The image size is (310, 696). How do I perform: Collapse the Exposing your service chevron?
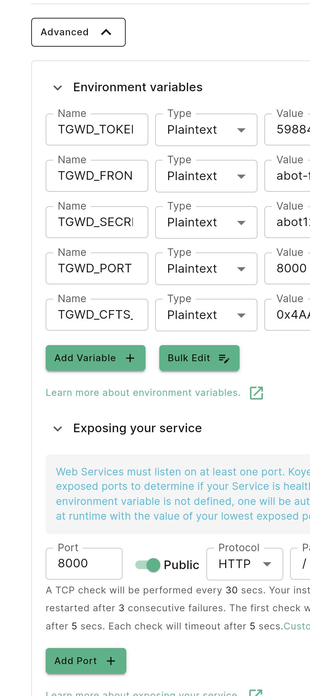58,429
